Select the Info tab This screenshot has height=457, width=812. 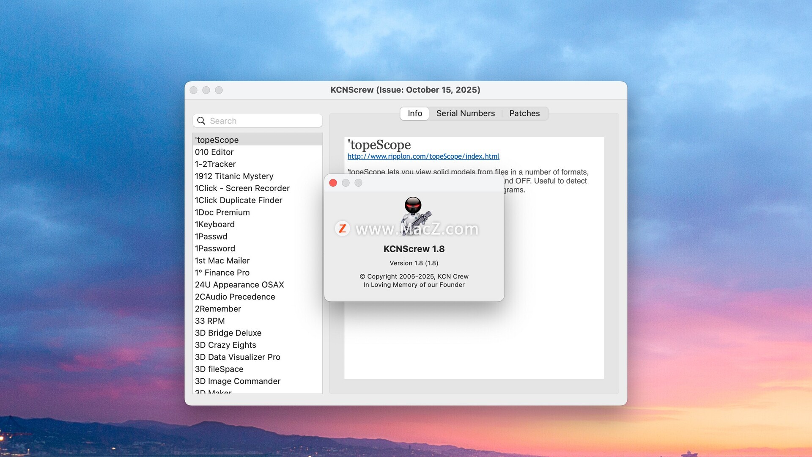pyautogui.click(x=414, y=113)
